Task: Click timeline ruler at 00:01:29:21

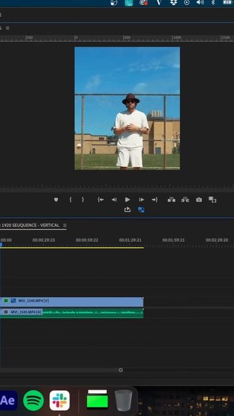Action: click(x=130, y=240)
